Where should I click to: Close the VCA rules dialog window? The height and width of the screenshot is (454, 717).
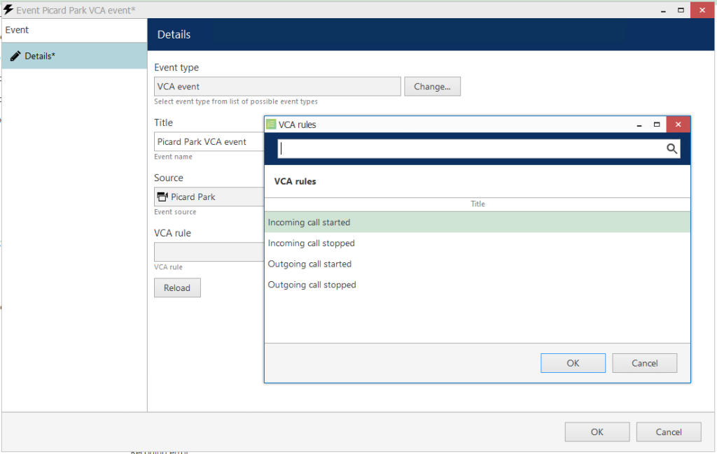[x=678, y=125]
